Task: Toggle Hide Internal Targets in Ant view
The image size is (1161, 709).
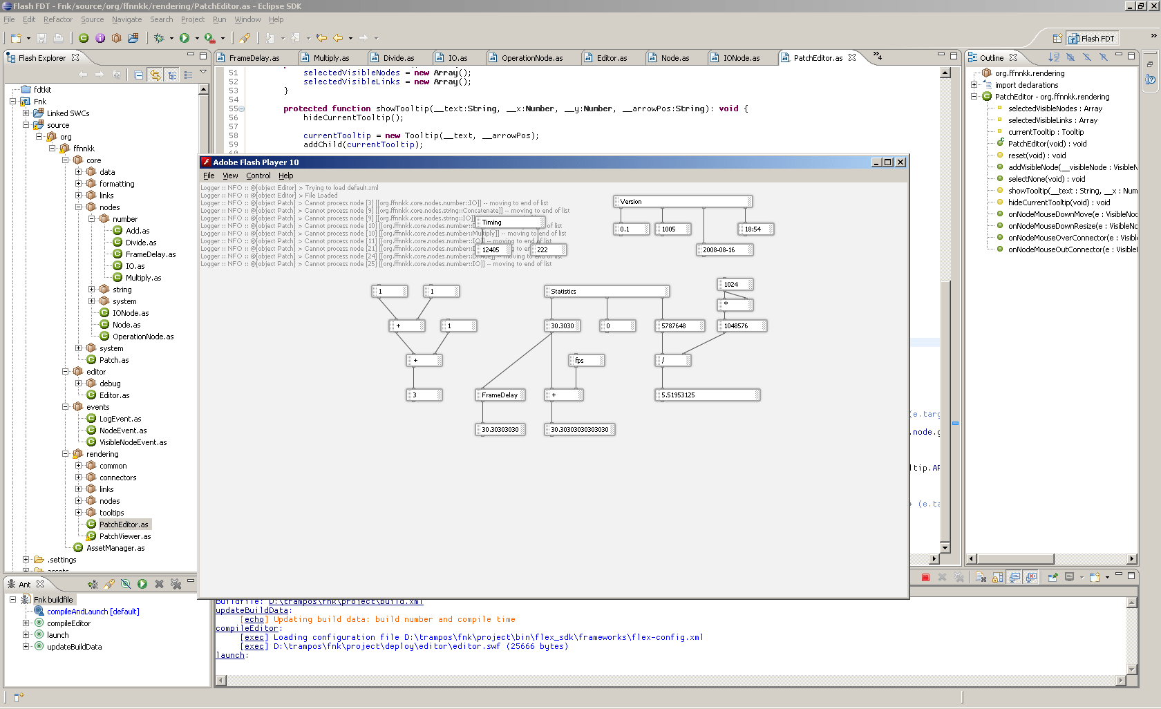Action: (x=126, y=584)
